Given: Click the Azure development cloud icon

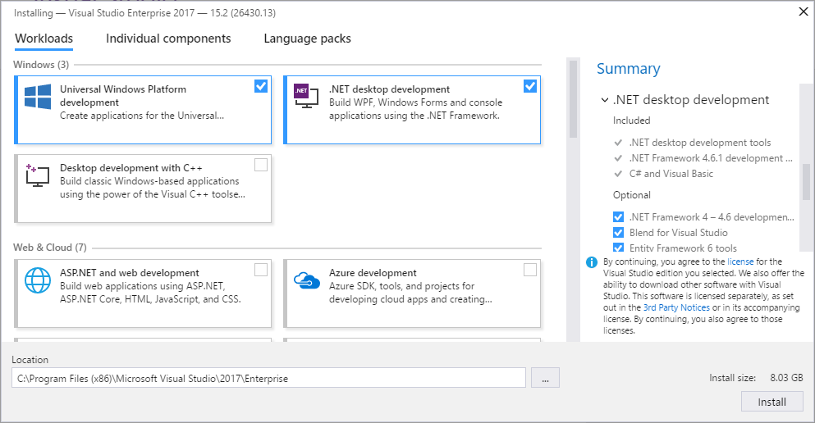Looking at the screenshot, I should tap(307, 280).
